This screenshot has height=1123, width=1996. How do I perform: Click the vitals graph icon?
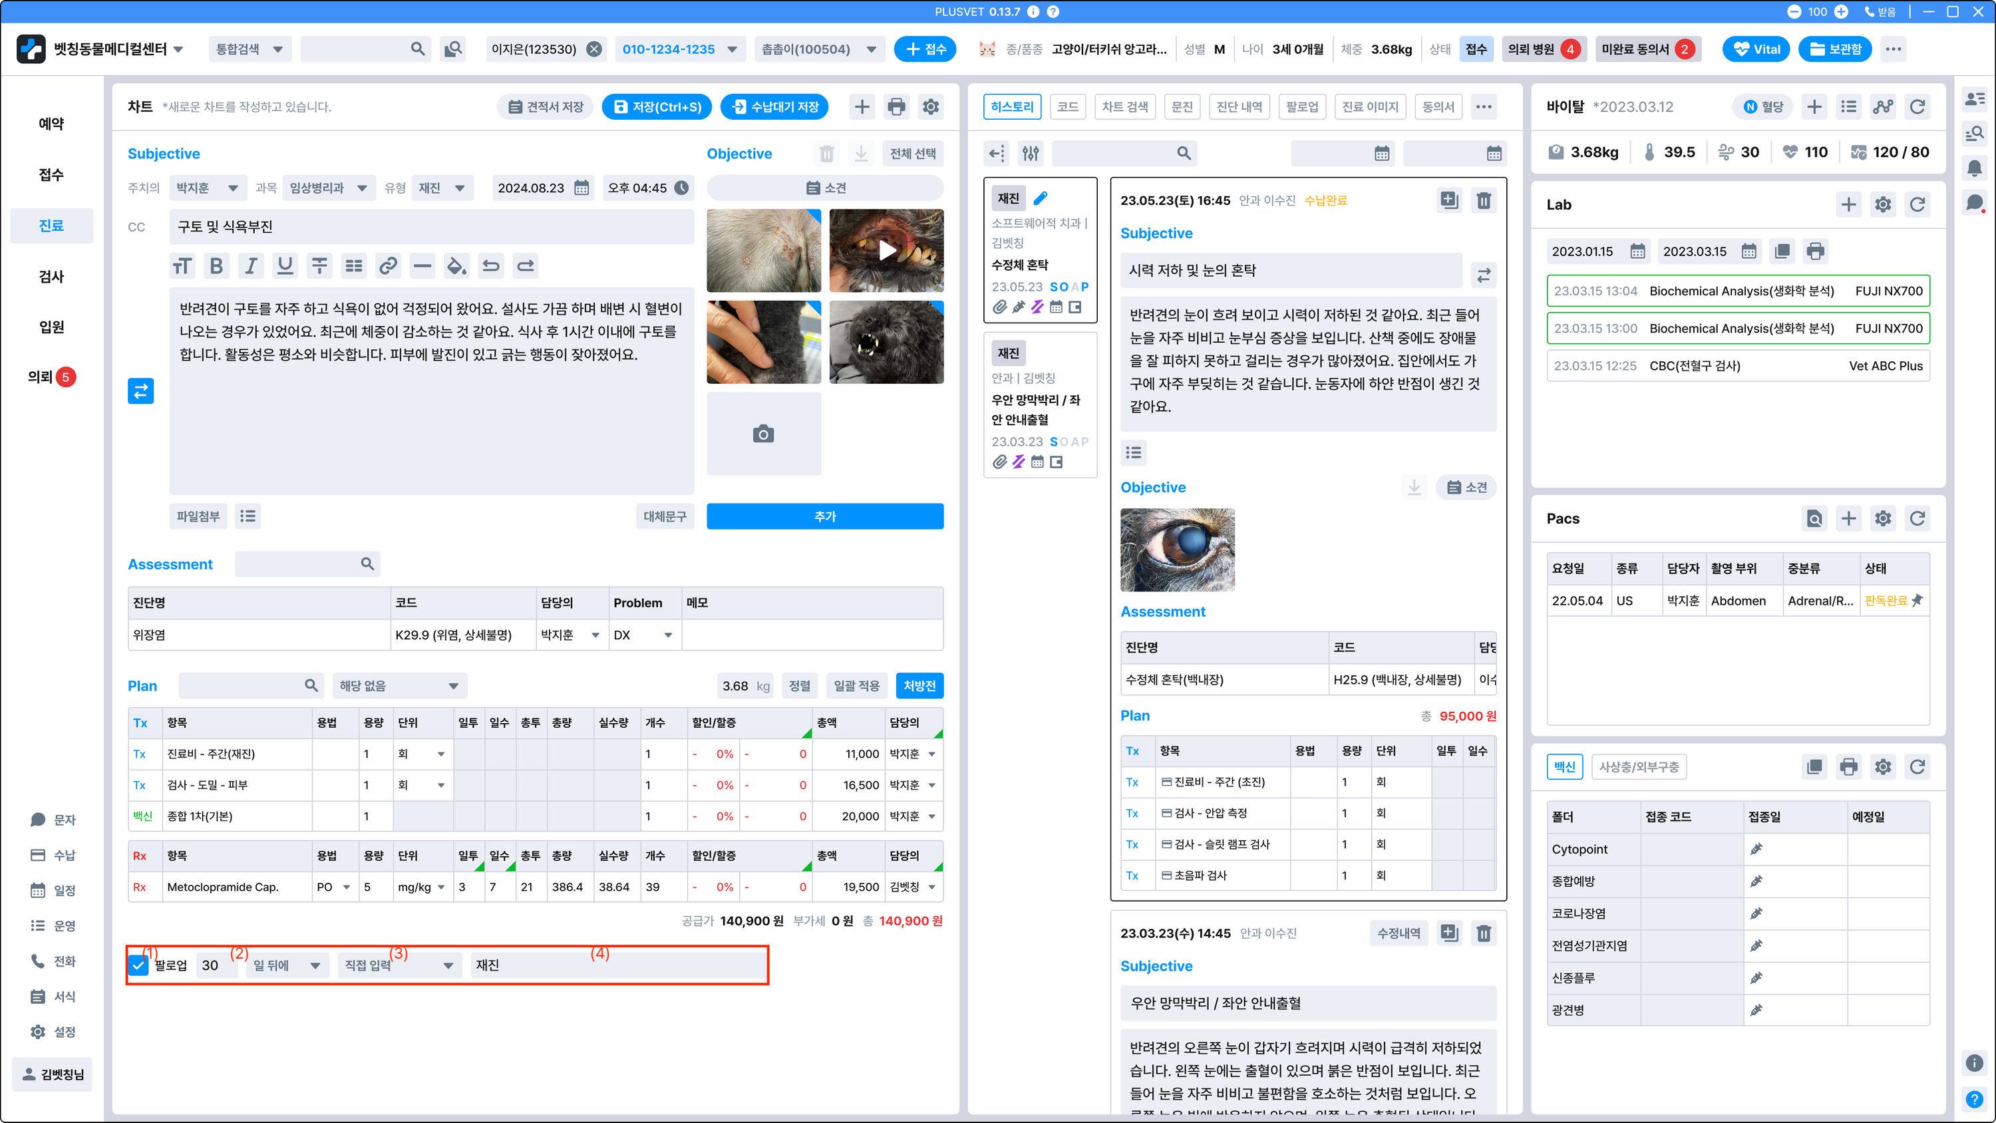click(1883, 107)
